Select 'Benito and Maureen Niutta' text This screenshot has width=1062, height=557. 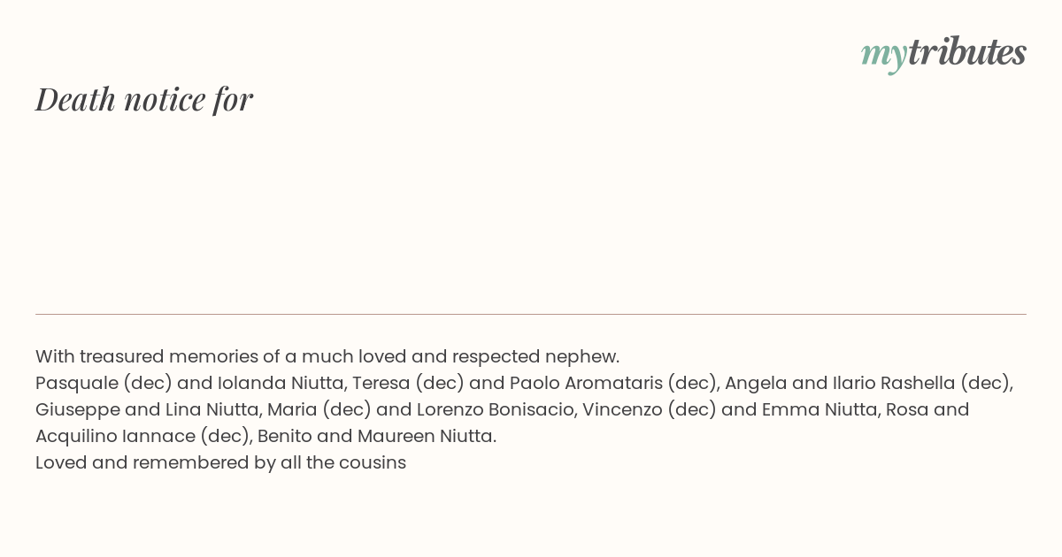click(376, 437)
